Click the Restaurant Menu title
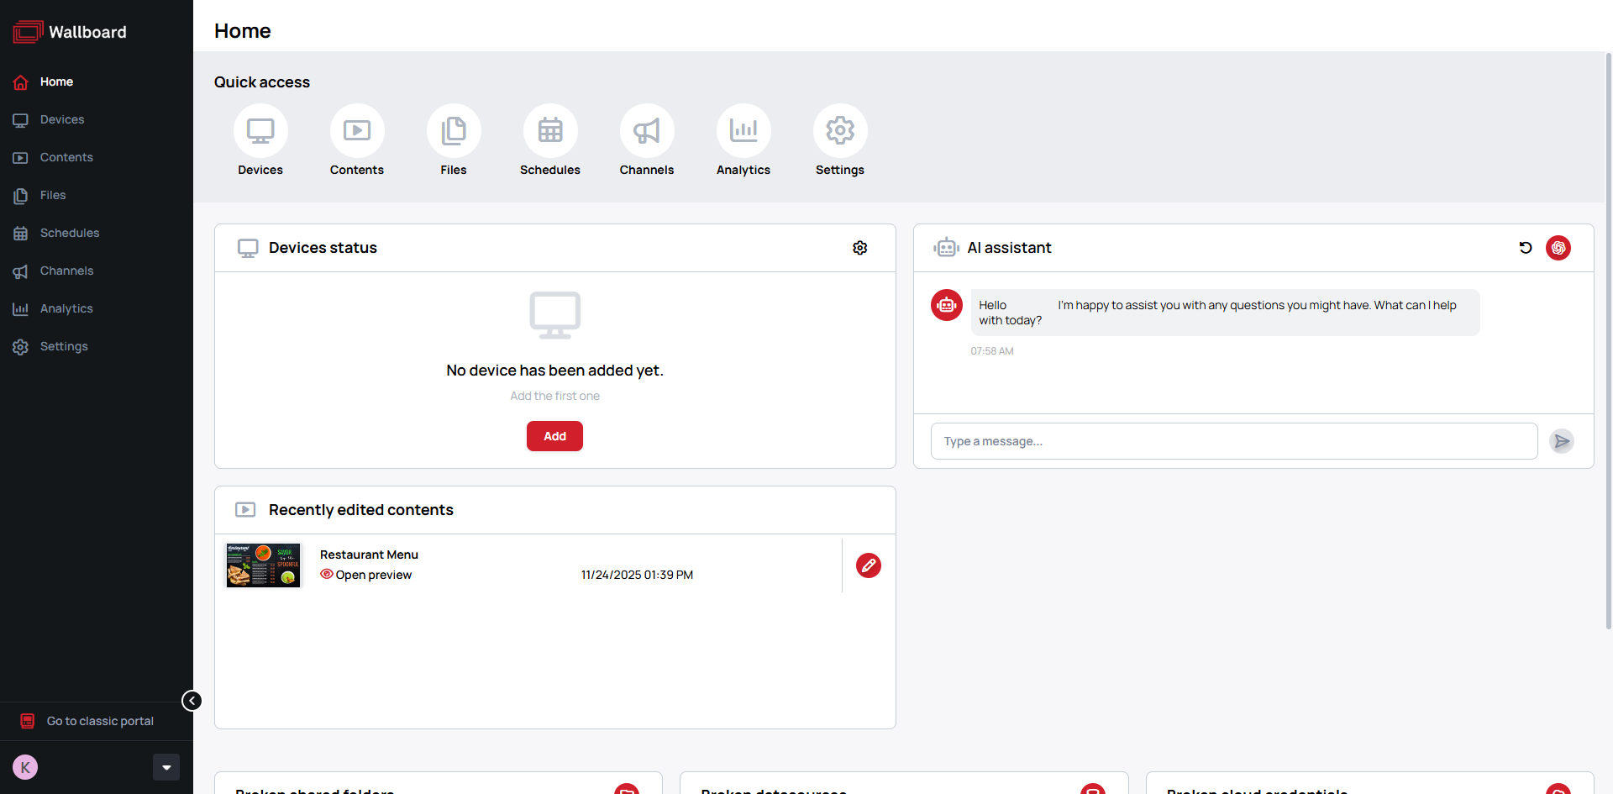Image resolution: width=1613 pixels, height=794 pixels. [369, 555]
